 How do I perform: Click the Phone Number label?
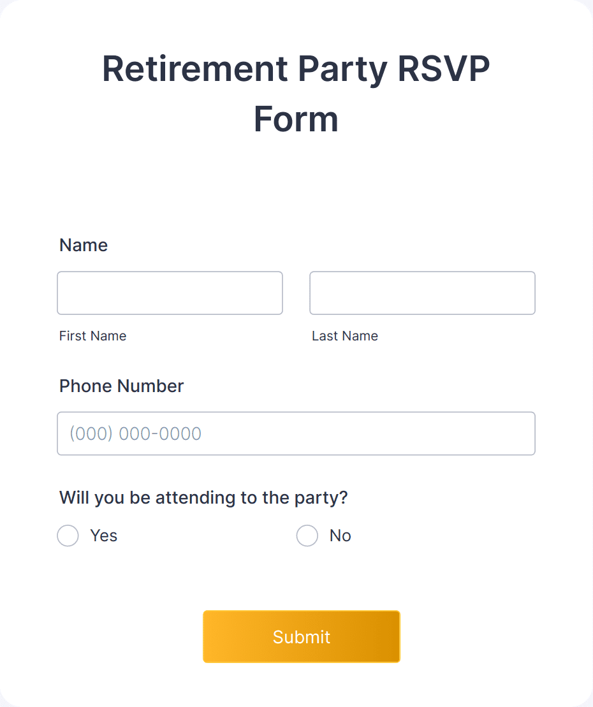121,386
